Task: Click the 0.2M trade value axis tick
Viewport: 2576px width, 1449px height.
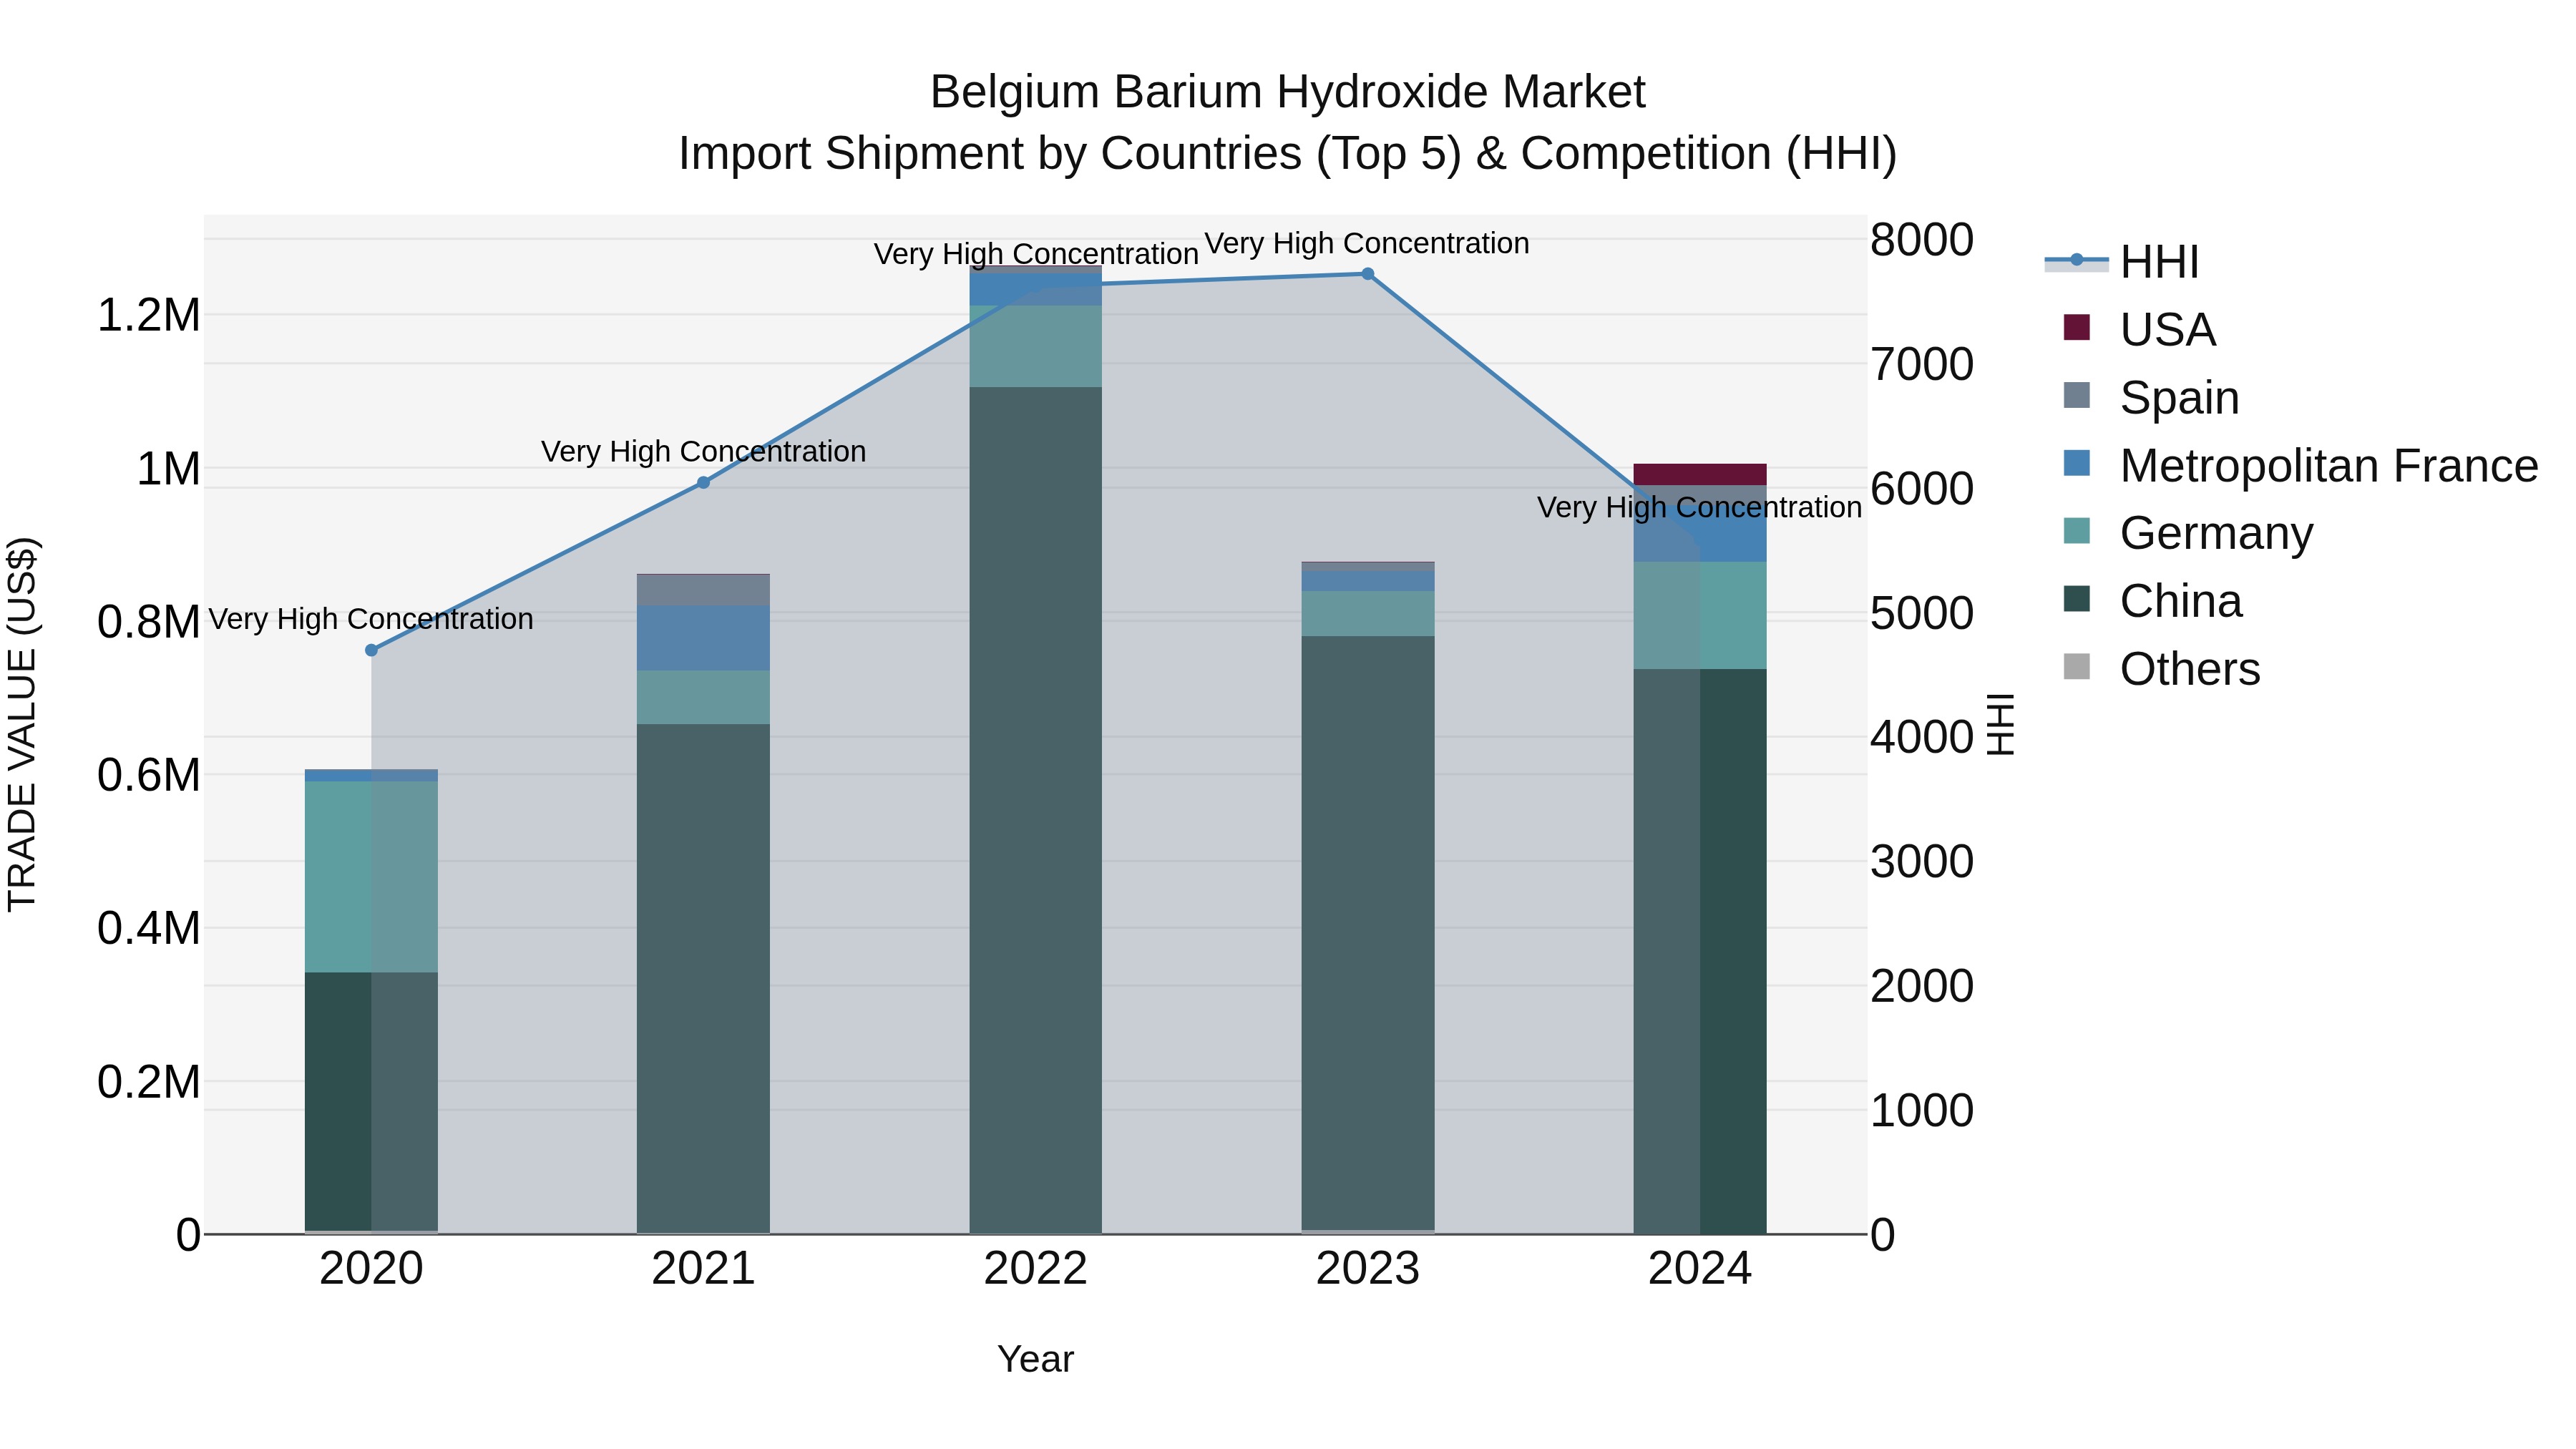Action: 148,1082
